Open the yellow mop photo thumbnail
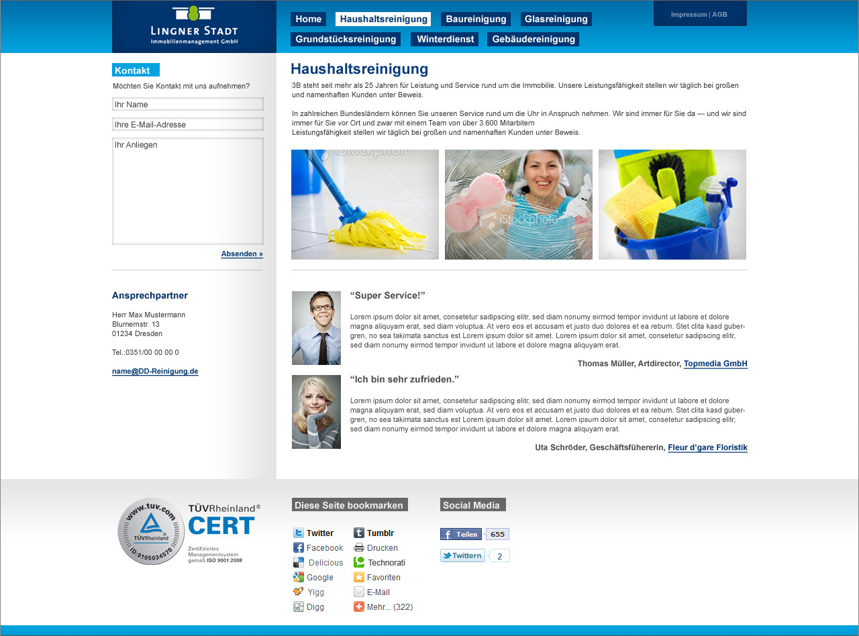 (365, 205)
